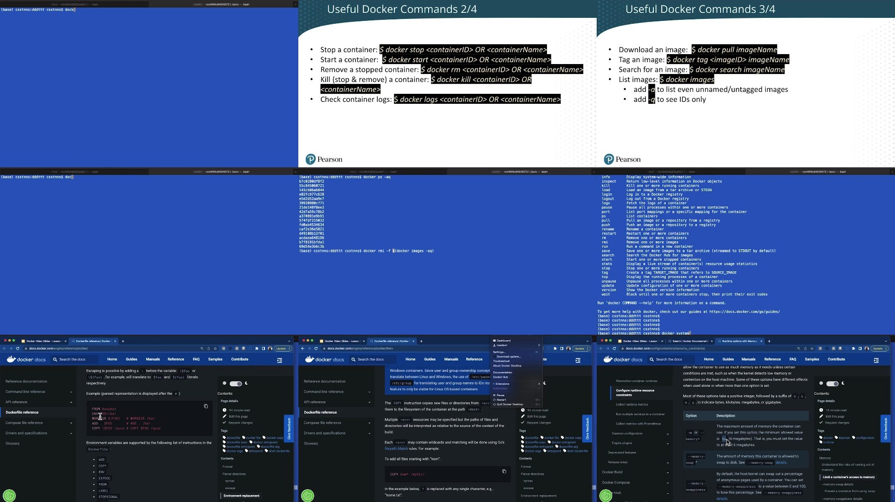The height and width of the screenshot is (502, 895).
Task: Reload the page showing the FROM busybox example
Action: pyautogui.click(x=17, y=348)
